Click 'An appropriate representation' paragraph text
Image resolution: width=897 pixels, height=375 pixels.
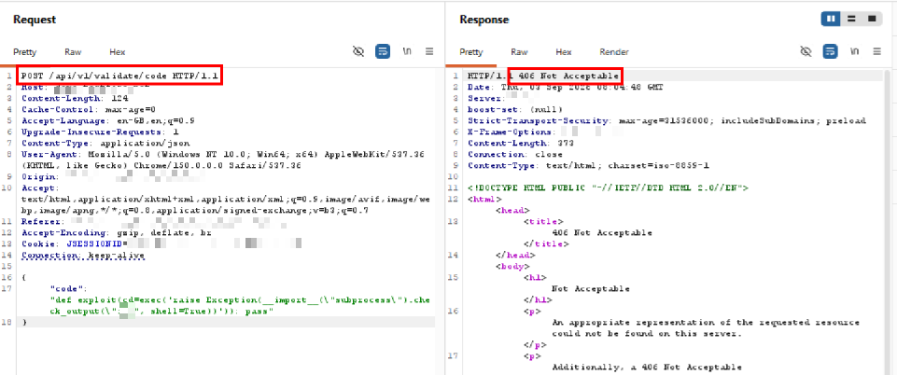(x=706, y=327)
